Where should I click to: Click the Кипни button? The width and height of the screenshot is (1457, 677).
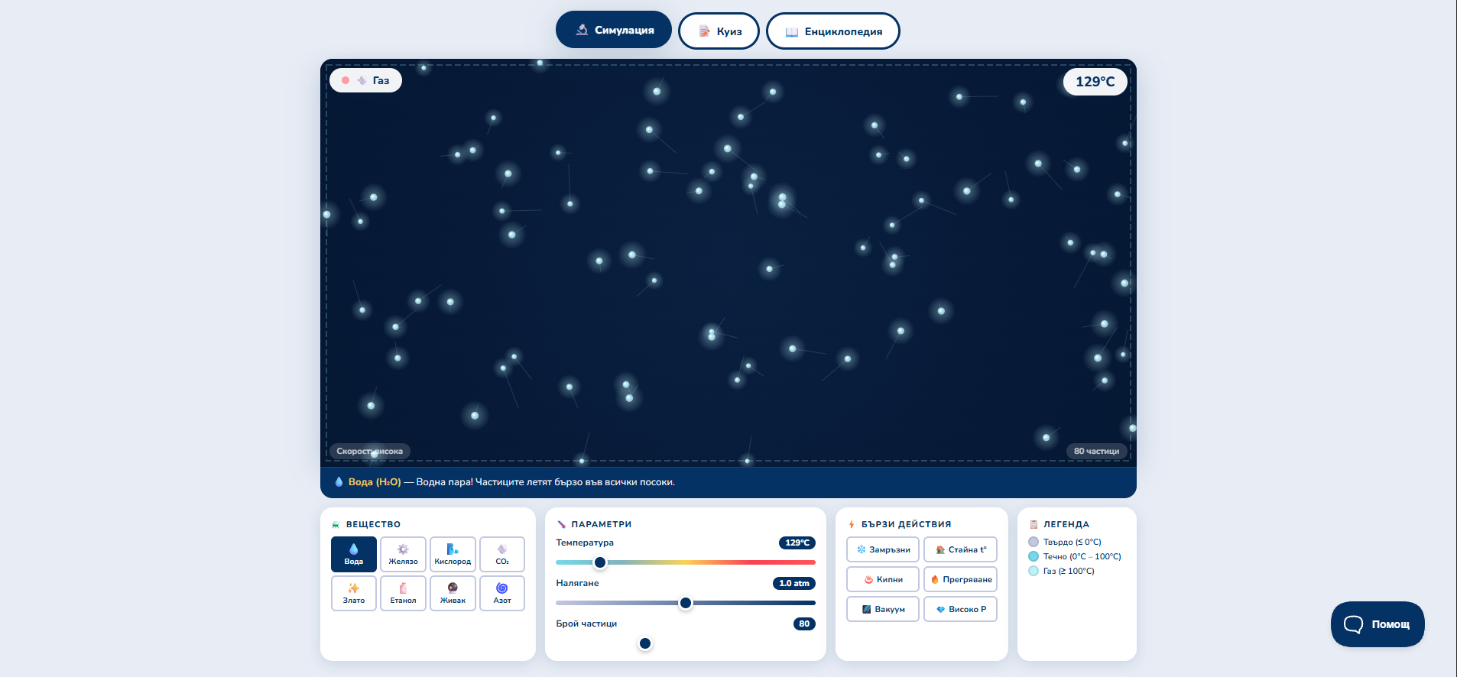tap(882, 579)
